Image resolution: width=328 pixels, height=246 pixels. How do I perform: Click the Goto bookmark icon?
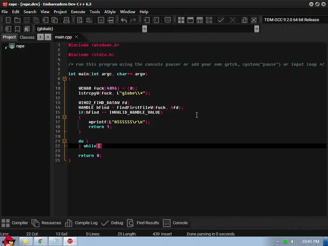[27, 29]
